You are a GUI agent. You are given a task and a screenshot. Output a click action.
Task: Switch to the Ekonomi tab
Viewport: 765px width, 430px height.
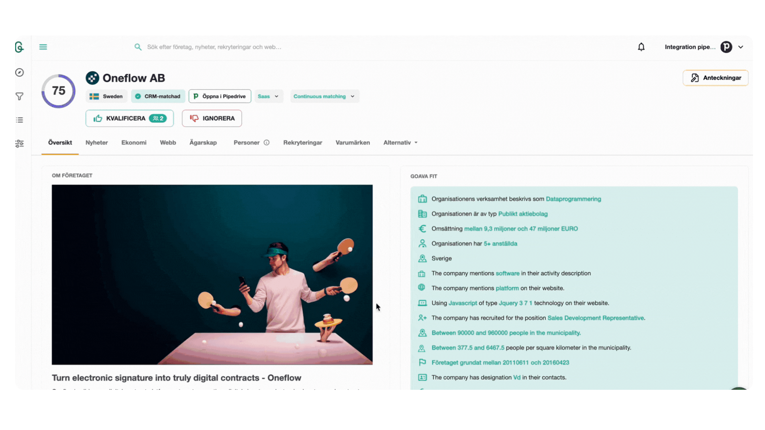click(x=134, y=143)
